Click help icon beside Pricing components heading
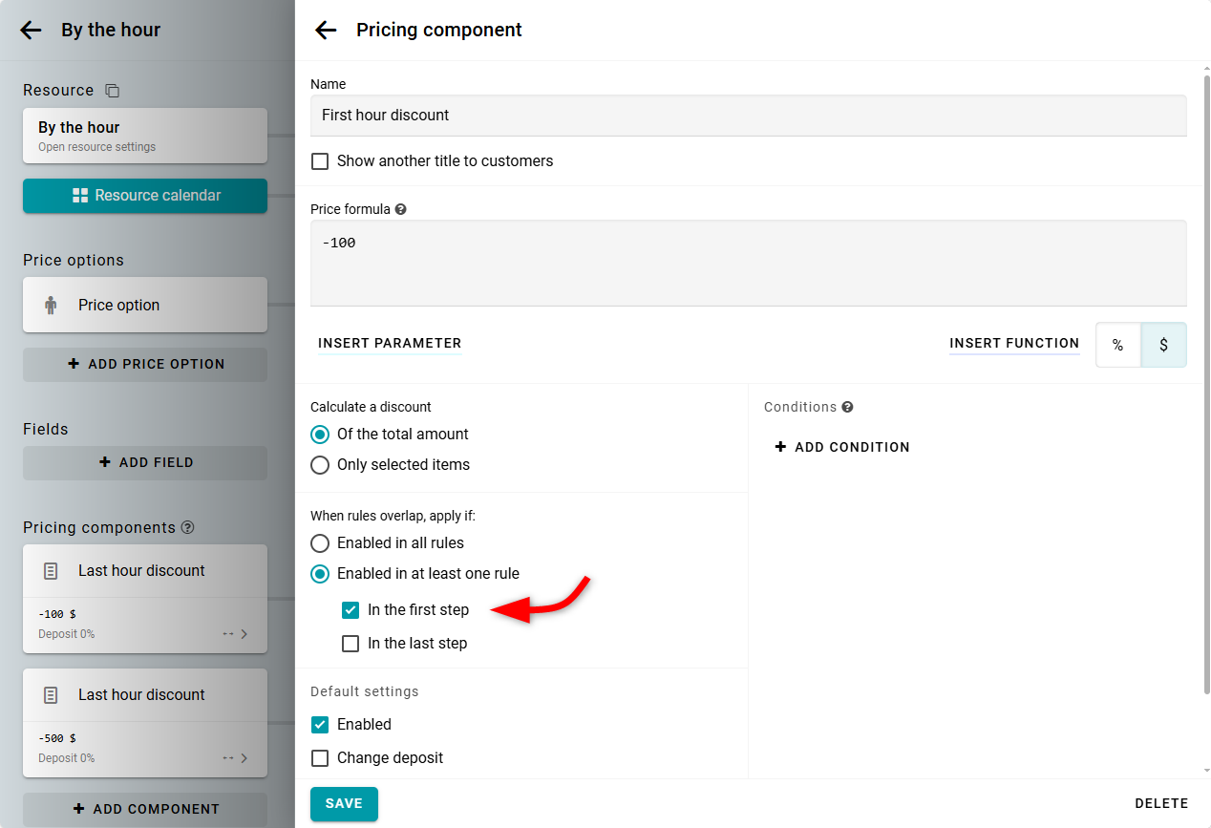Viewport: 1211px width, 828px height. 188,527
